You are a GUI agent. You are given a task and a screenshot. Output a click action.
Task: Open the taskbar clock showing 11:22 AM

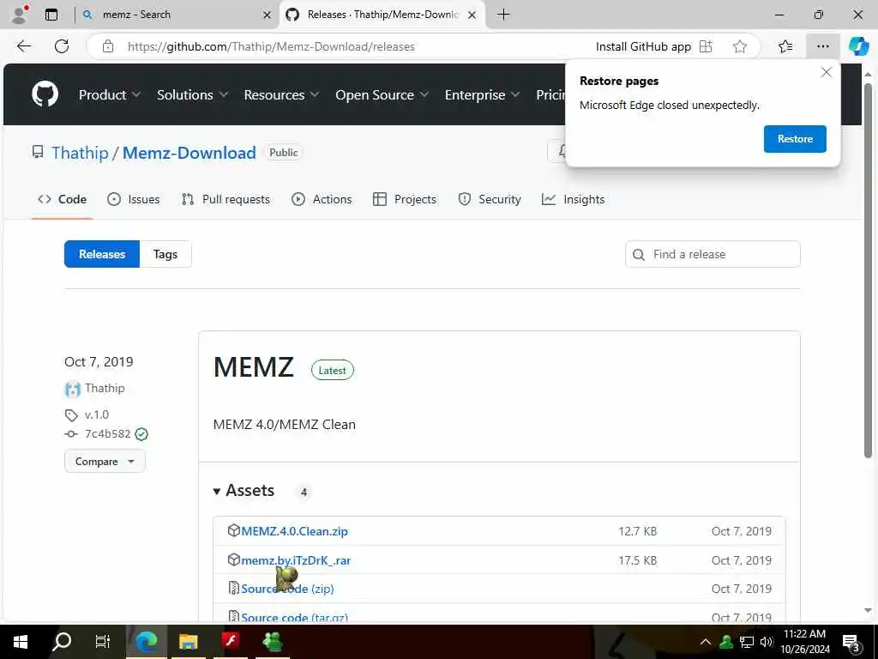(x=805, y=641)
